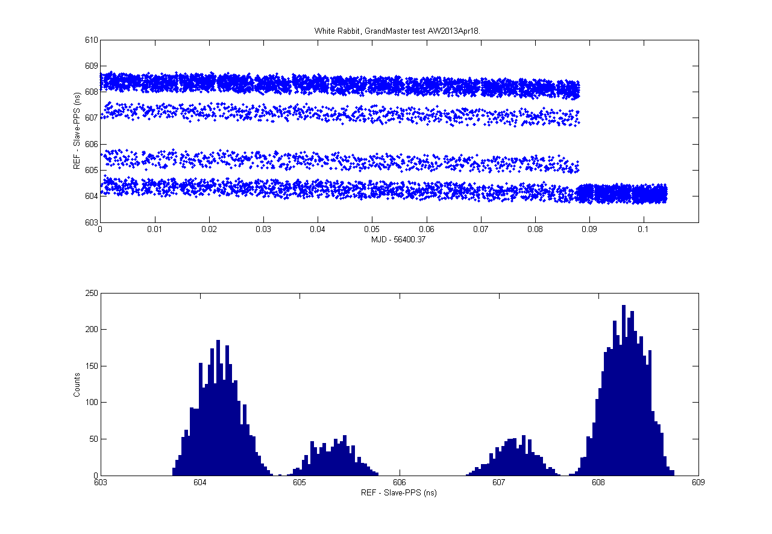Select the "200" Counts tick label
The width and height of the screenshot is (772, 534).
point(91,330)
